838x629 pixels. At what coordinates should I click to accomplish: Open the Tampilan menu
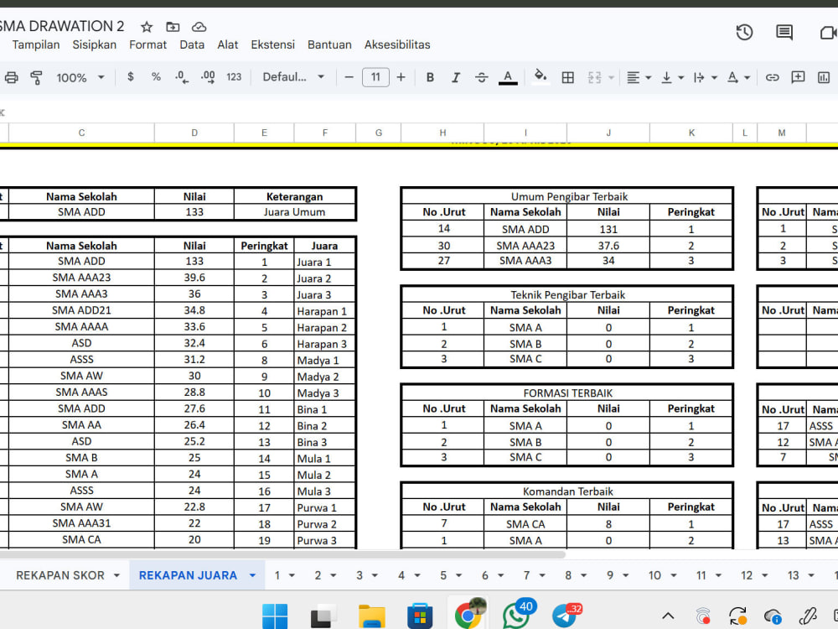[x=36, y=45]
